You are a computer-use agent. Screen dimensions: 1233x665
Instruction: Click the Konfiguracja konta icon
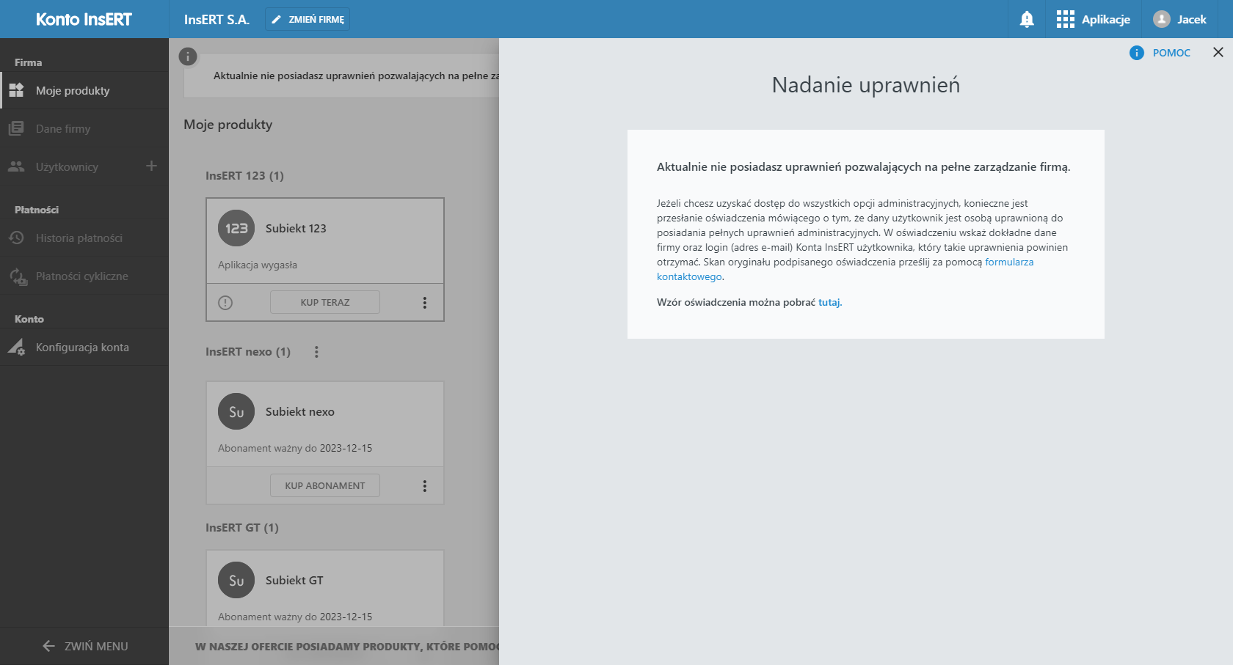point(16,348)
